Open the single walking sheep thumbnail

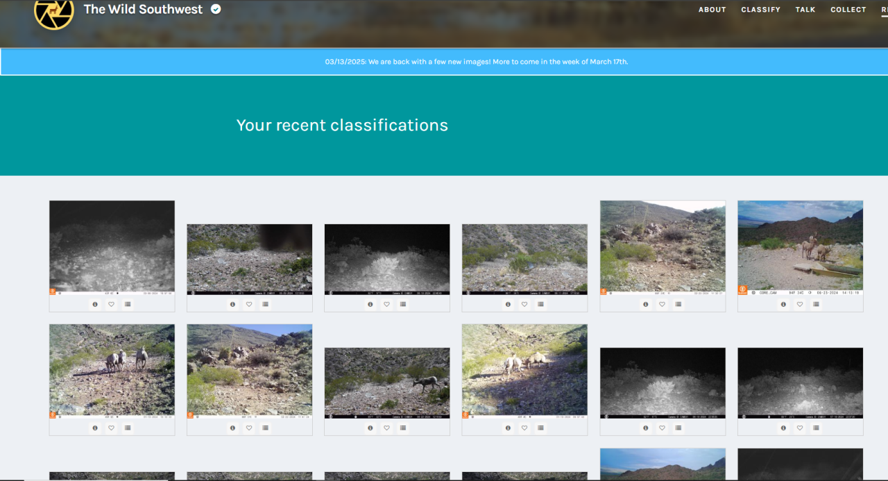click(387, 383)
